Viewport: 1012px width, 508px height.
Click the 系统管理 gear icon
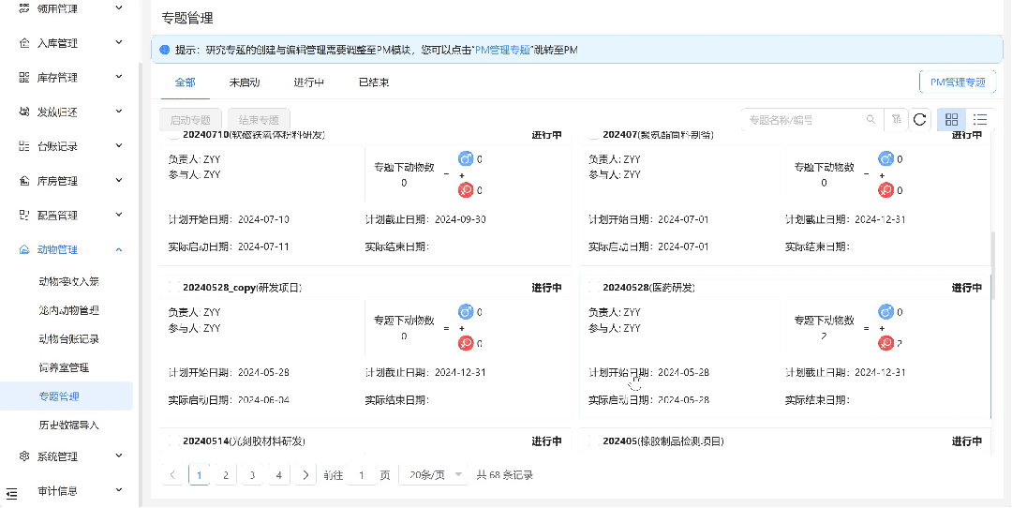click(24, 456)
